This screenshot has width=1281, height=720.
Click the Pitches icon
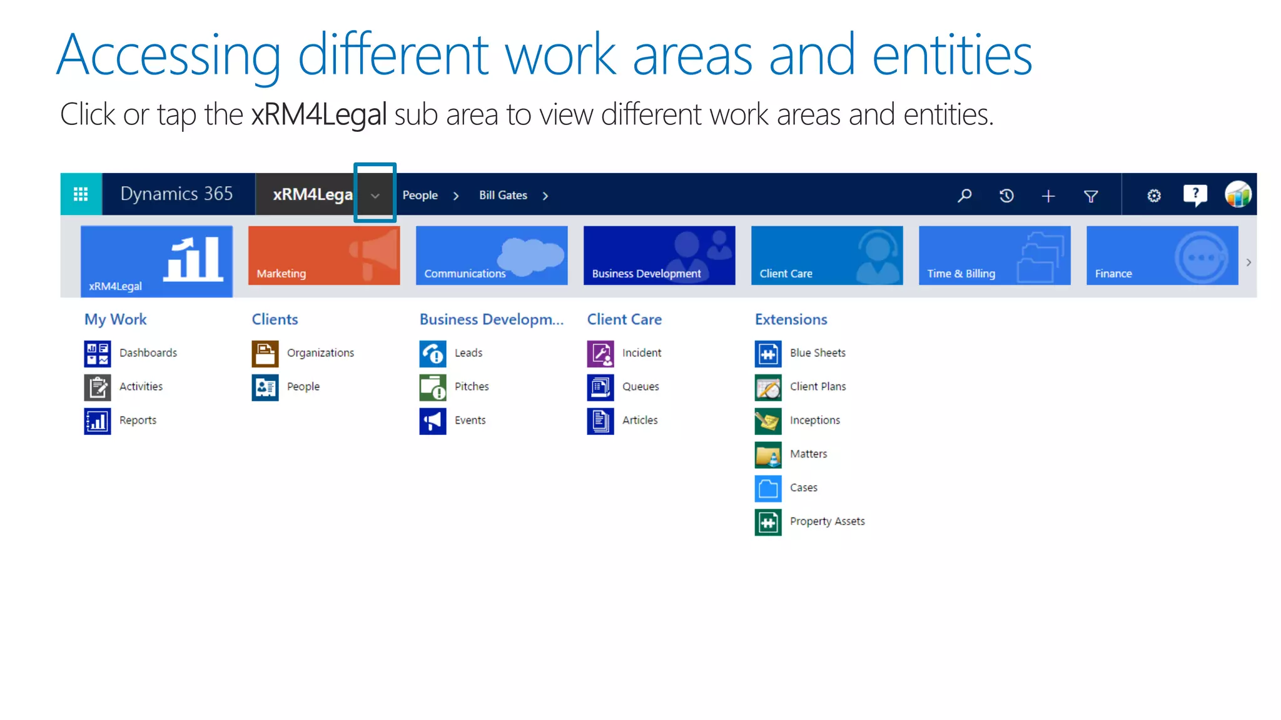(x=433, y=387)
